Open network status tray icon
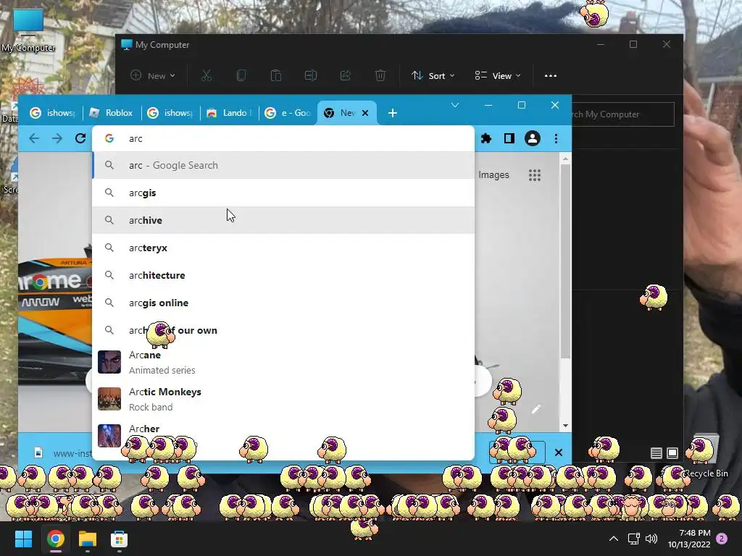 click(633, 539)
